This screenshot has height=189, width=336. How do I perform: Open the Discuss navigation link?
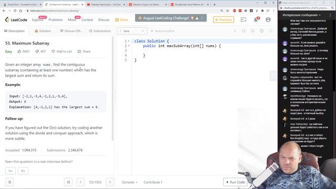click(104, 20)
